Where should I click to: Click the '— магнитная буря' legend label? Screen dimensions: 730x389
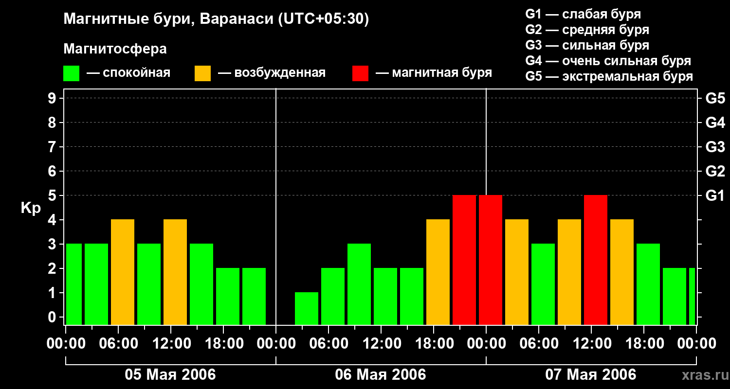click(x=434, y=73)
